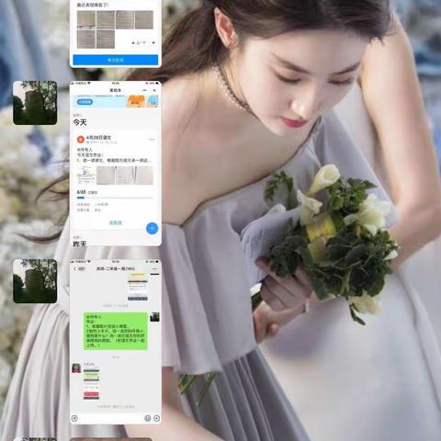The height and width of the screenshot is (441, 441).
Task: Open the first attachment image of the 语文 homework
Action: click(86, 175)
